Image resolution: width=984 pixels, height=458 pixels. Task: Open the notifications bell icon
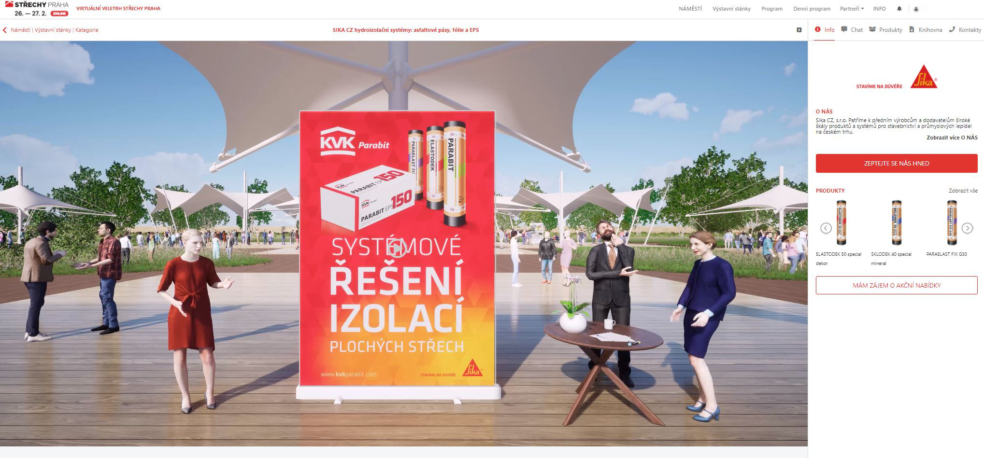[899, 9]
